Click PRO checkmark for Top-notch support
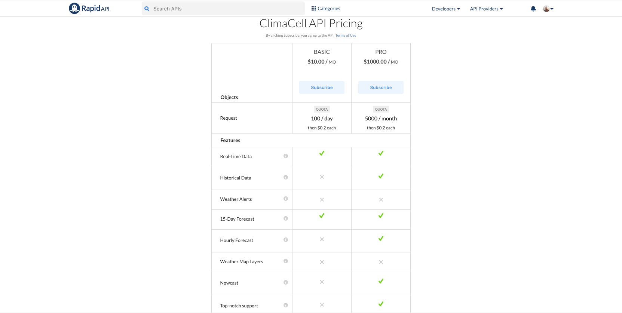The image size is (622, 313). pyautogui.click(x=381, y=304)
